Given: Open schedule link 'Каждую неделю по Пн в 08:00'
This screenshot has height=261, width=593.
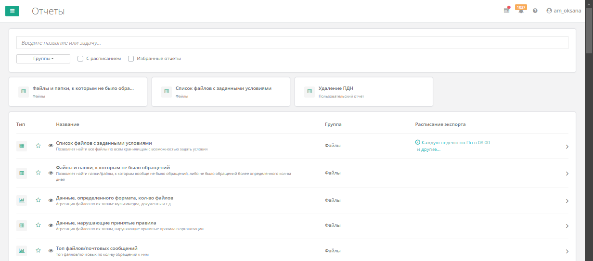Looking at the screenshot, I should (x=455, y=143).
